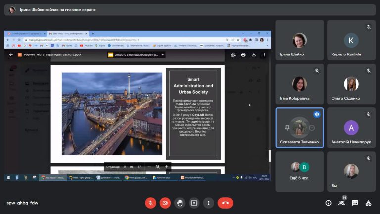
Task: Show the participants list
Action: click(341, 203)
